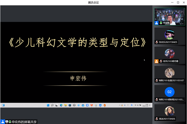Click the text 申宏伟的屏幕共享
Screen dimensions: 187x124
click(x=24, y=122)
